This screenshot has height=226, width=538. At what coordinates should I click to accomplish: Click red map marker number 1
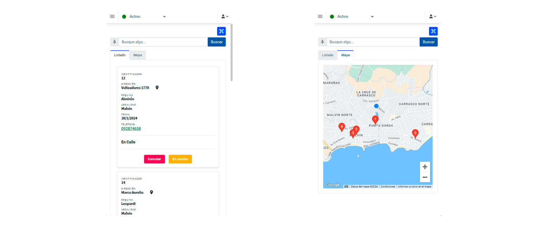pyautogui.click(x=375, y=119)
